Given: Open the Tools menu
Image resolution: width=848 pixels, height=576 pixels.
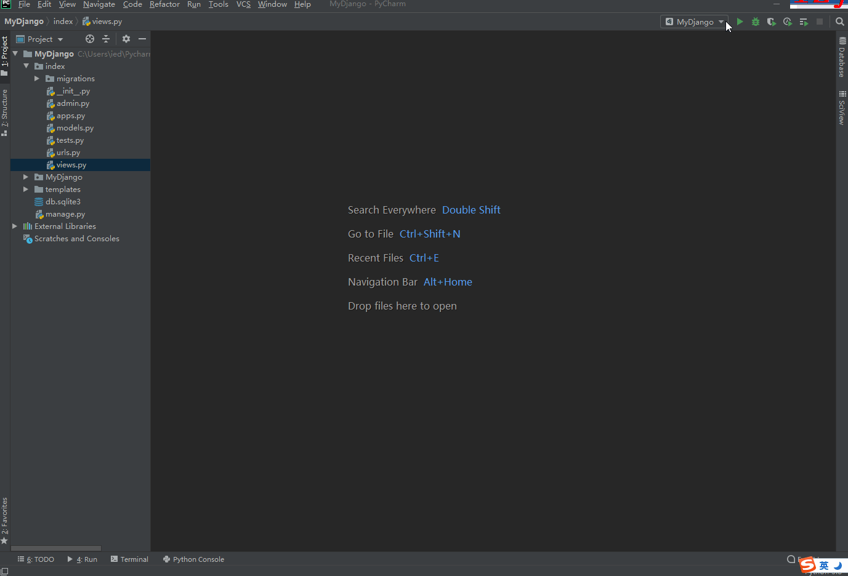Looking at the screenshot, I should (x=219, y=4).
